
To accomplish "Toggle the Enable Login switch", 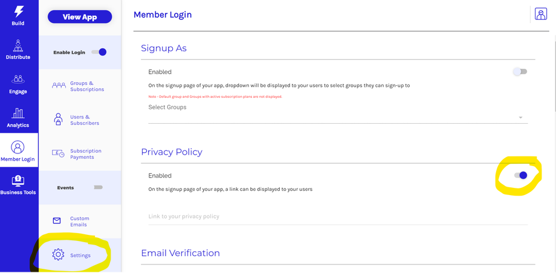I will click(x=99, y=52).
